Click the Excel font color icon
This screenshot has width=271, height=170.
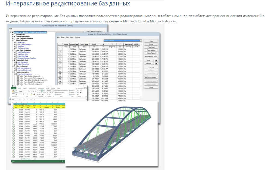click(34, 94)
